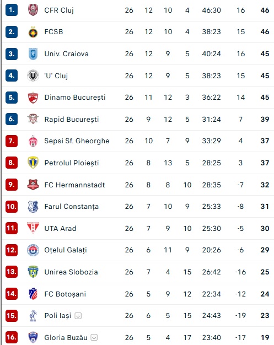The width and height of the screenshot is (274, 345).
Task: Select the Unirea Slobozia crest icon
Action: pyautogui.click(x=33, y=272)
